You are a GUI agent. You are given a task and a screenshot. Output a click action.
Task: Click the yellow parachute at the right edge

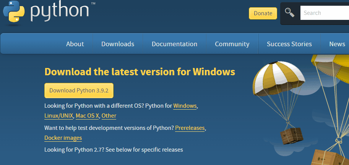tap(331, 68)
